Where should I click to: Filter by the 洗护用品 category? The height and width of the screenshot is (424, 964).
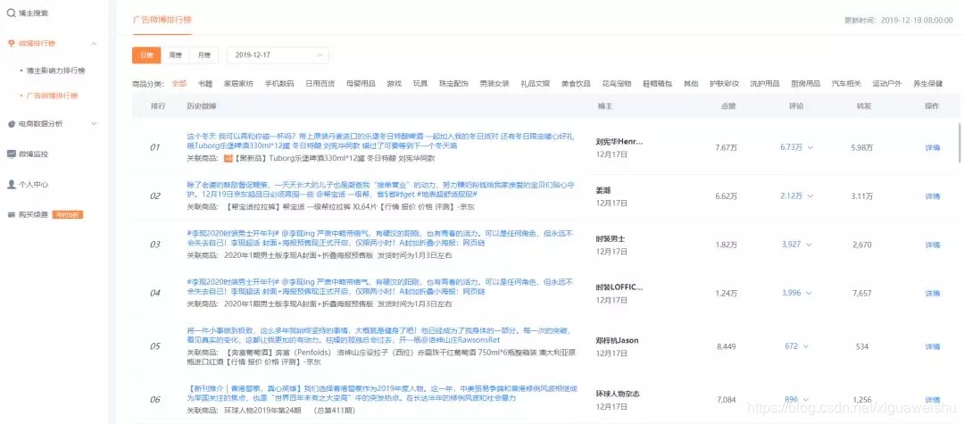765,84
